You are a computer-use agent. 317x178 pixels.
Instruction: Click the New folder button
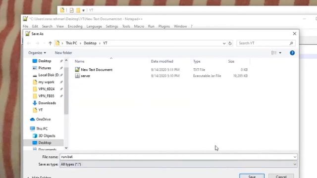pyautogui.click(x=63, y=53)
